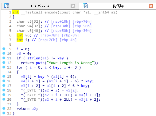The width and height of the screenshot is (156, 116).
Task: Toggle breakpoint dot on line 9
Action: pos(4,49)
